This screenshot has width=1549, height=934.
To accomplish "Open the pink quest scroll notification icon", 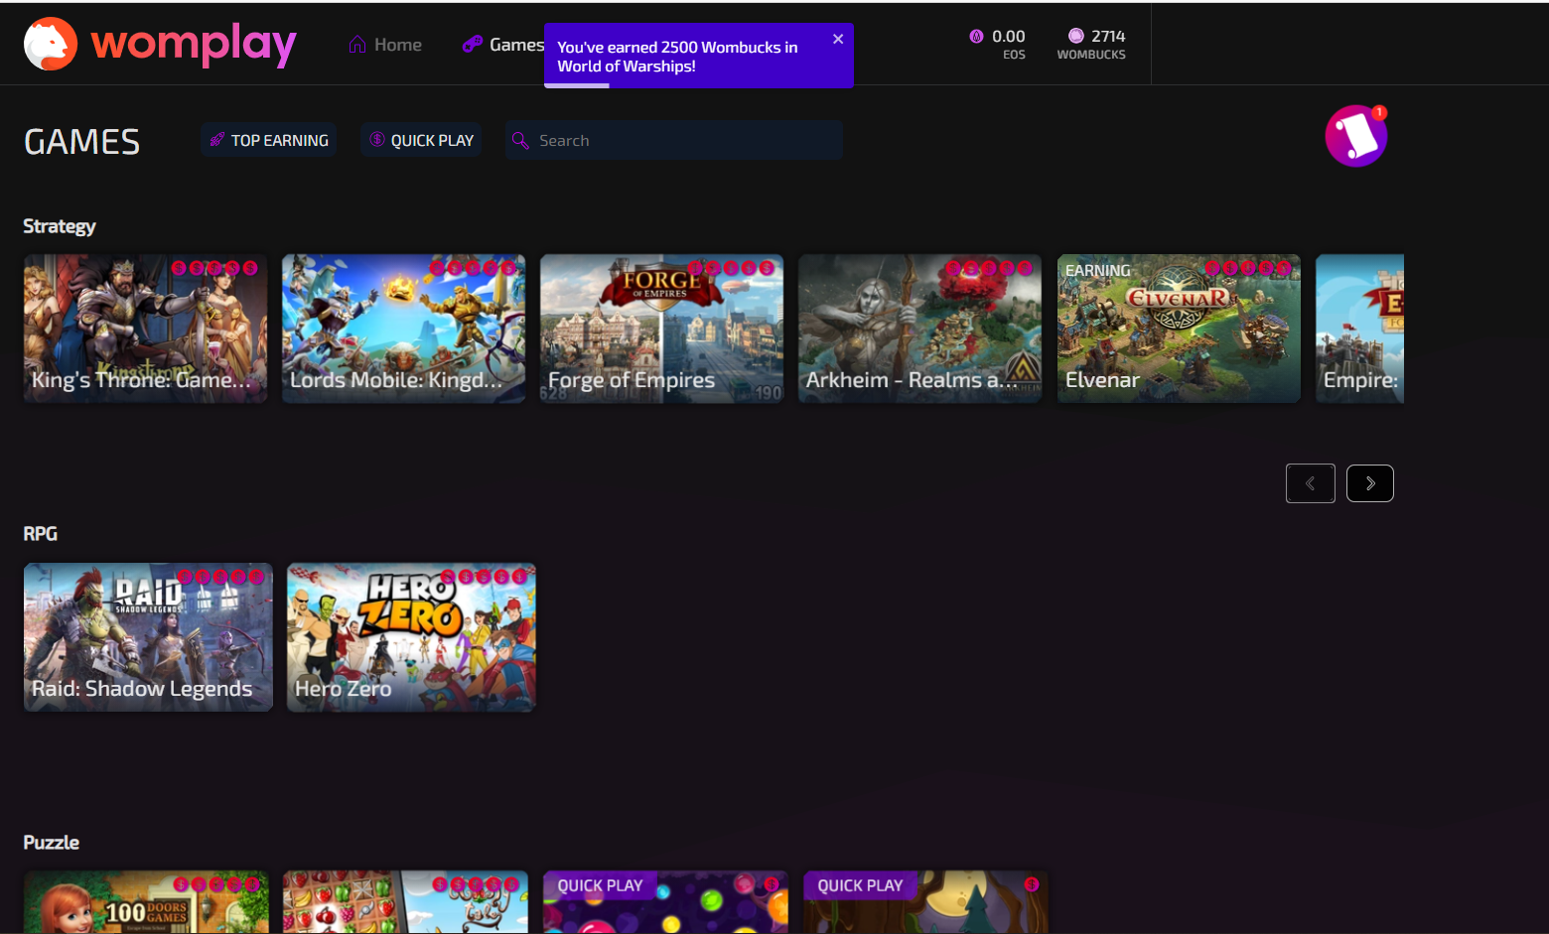I will 1356,136.
